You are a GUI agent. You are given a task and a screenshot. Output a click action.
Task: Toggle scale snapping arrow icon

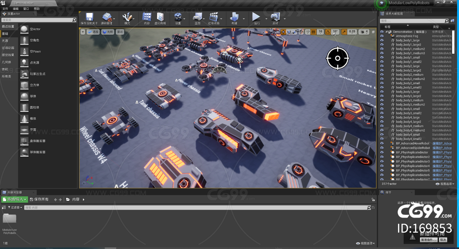coord(344,32)
